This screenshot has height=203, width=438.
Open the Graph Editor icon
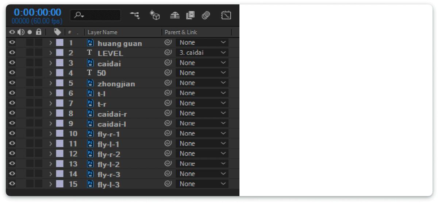[x=226, y=15]
